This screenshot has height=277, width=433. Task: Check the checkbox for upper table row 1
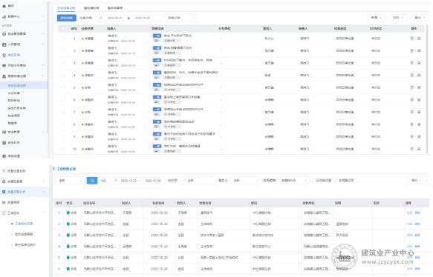pyautogui.click(x=64, y=39)
